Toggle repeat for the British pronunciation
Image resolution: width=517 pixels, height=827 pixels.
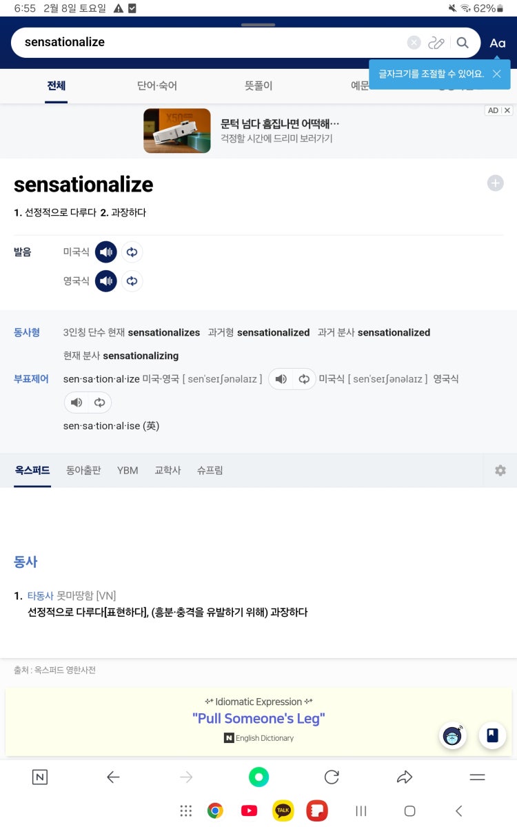click(132, 280)
